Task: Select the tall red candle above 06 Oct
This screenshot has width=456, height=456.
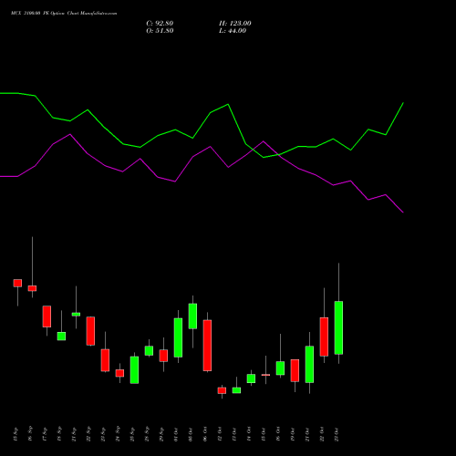Action: coord(207,346)
